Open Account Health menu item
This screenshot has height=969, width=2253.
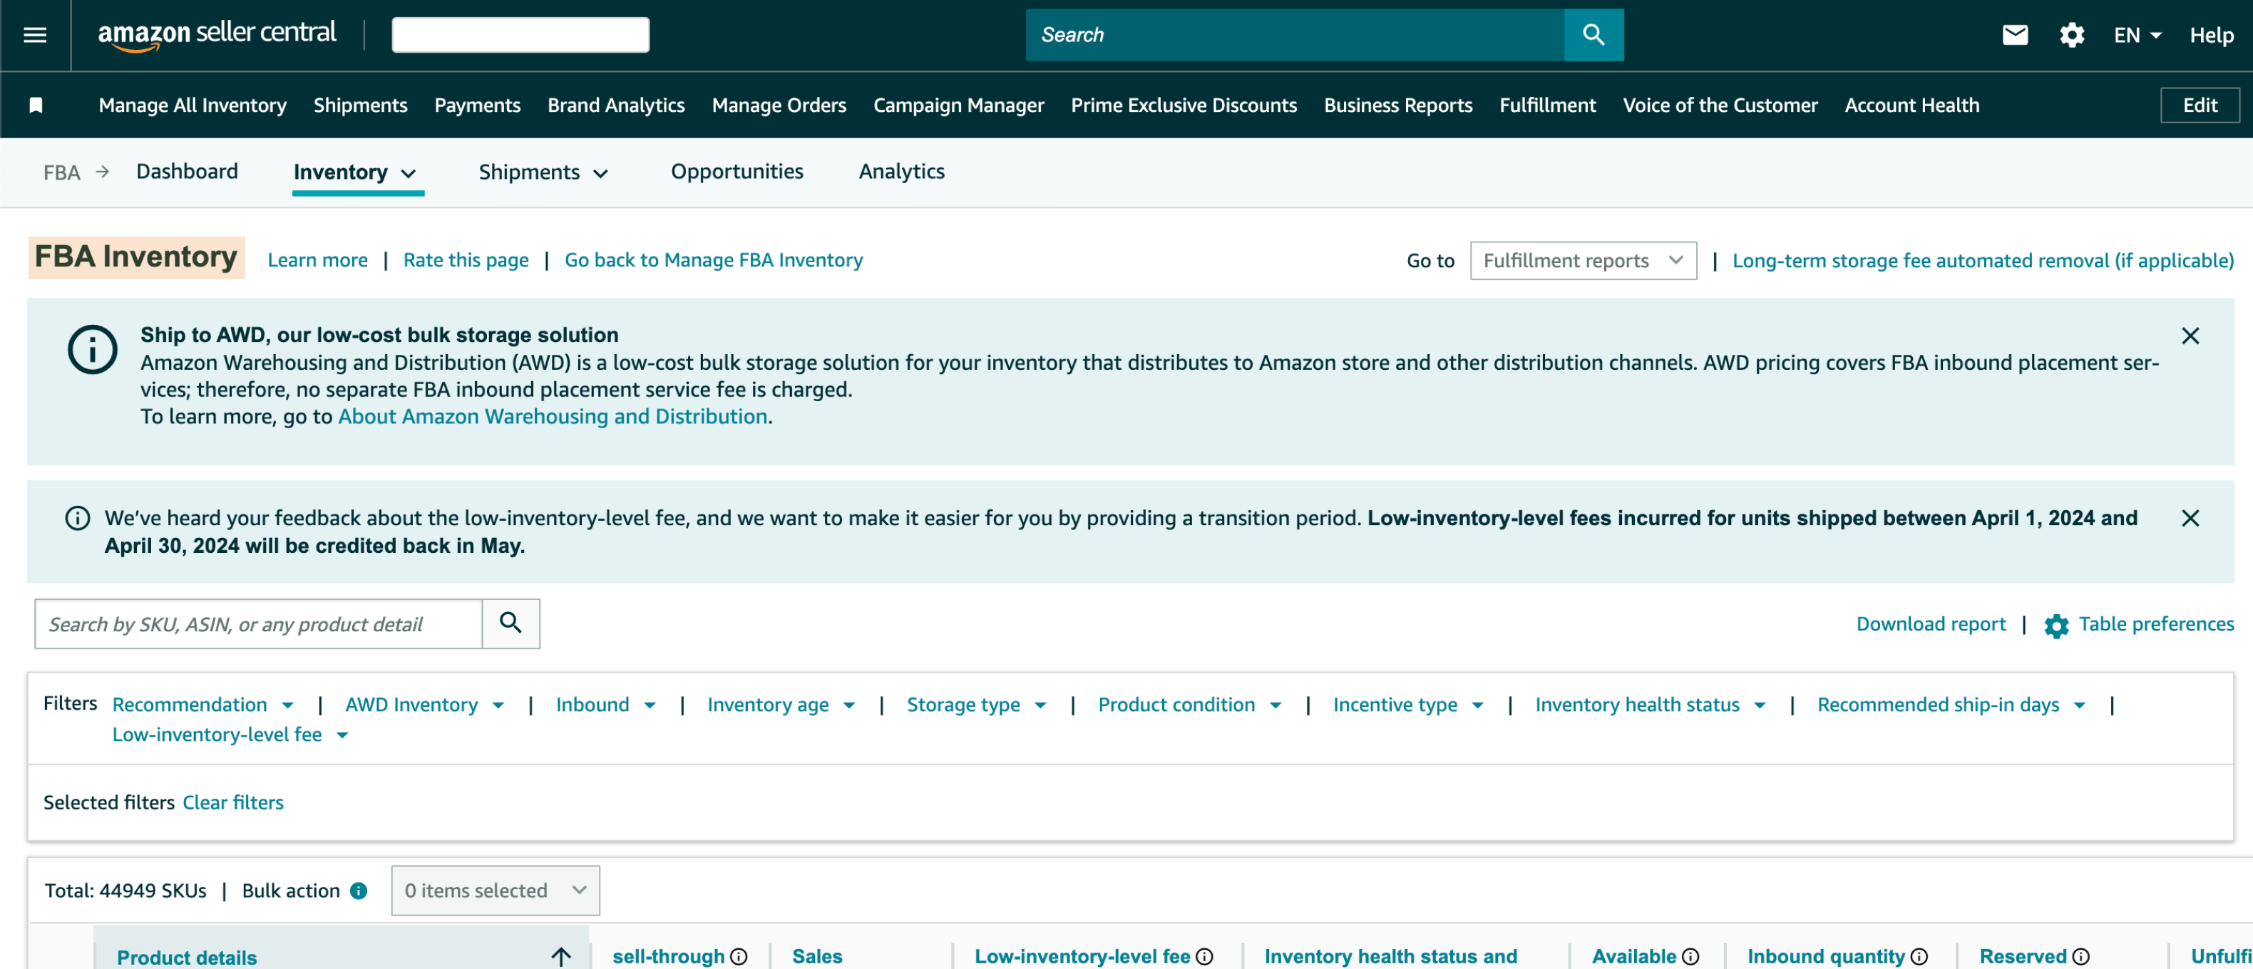tap(1912, 105)
